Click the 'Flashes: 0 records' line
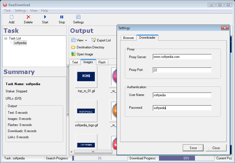The image size is (235, 163). [x=20, y=125]
